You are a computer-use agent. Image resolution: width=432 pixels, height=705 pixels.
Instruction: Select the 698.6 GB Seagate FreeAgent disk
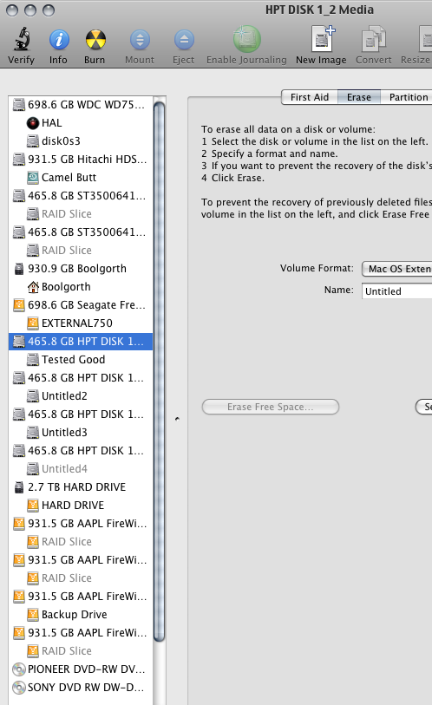coord(81,305)
